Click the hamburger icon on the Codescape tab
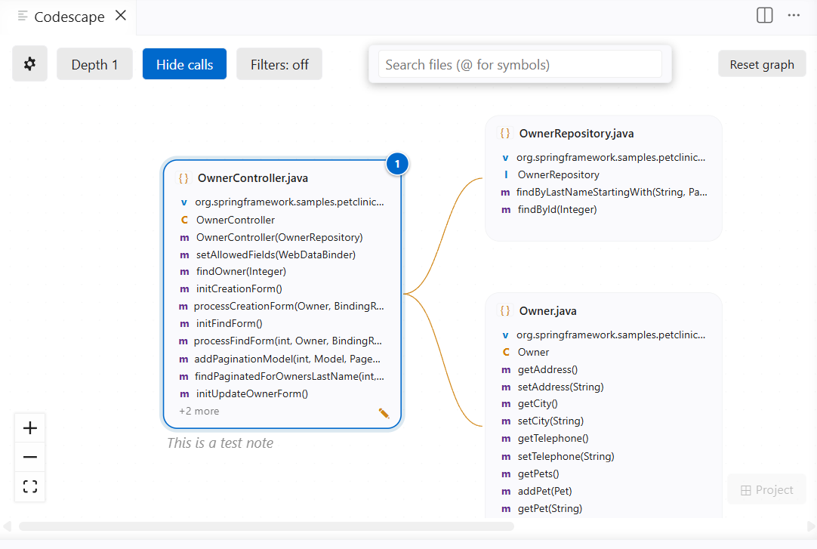817x549 pixels. pyautogui.click(x=21, y=16)
